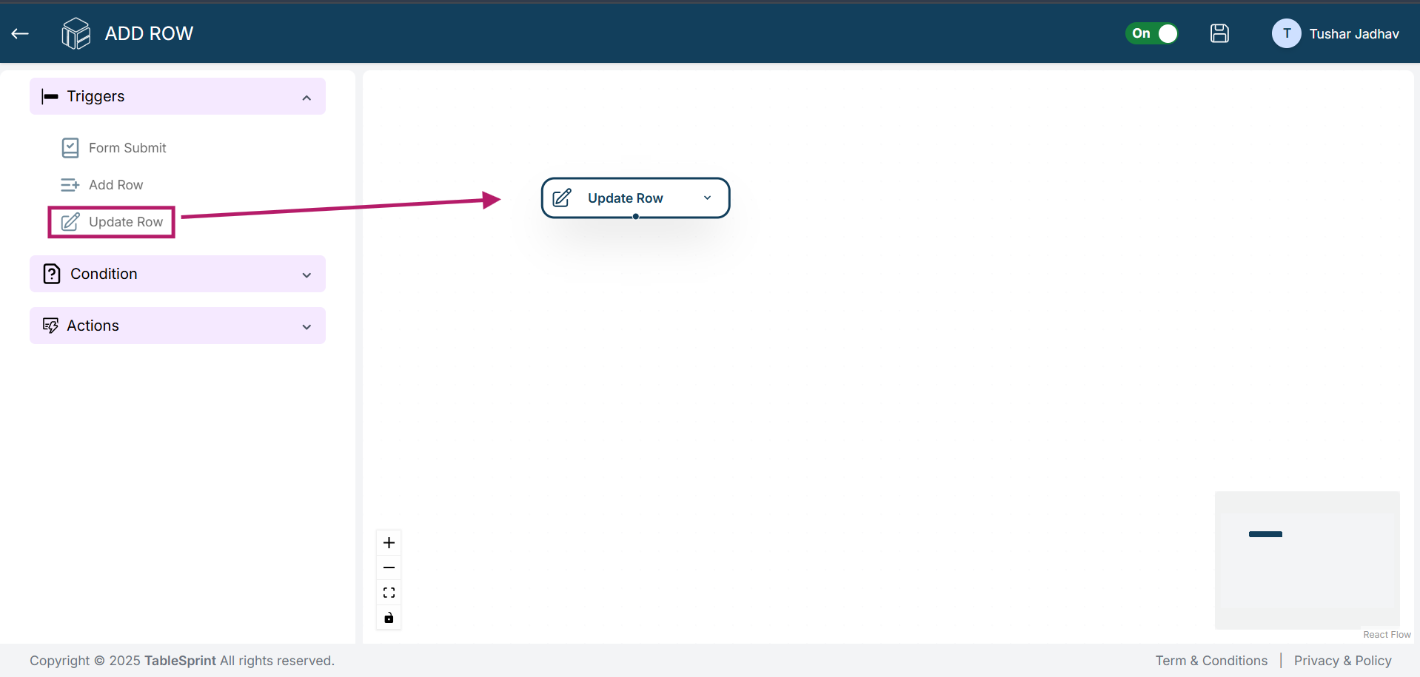This screenshot has width=1420, height=677.
Task: Click the fit view canvas control
Action: [x=389, y=593]
